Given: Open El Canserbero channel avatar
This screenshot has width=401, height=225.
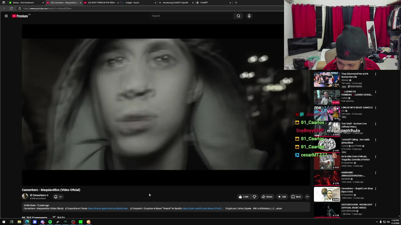Looking at the screenshot, I should click(25, 197).
